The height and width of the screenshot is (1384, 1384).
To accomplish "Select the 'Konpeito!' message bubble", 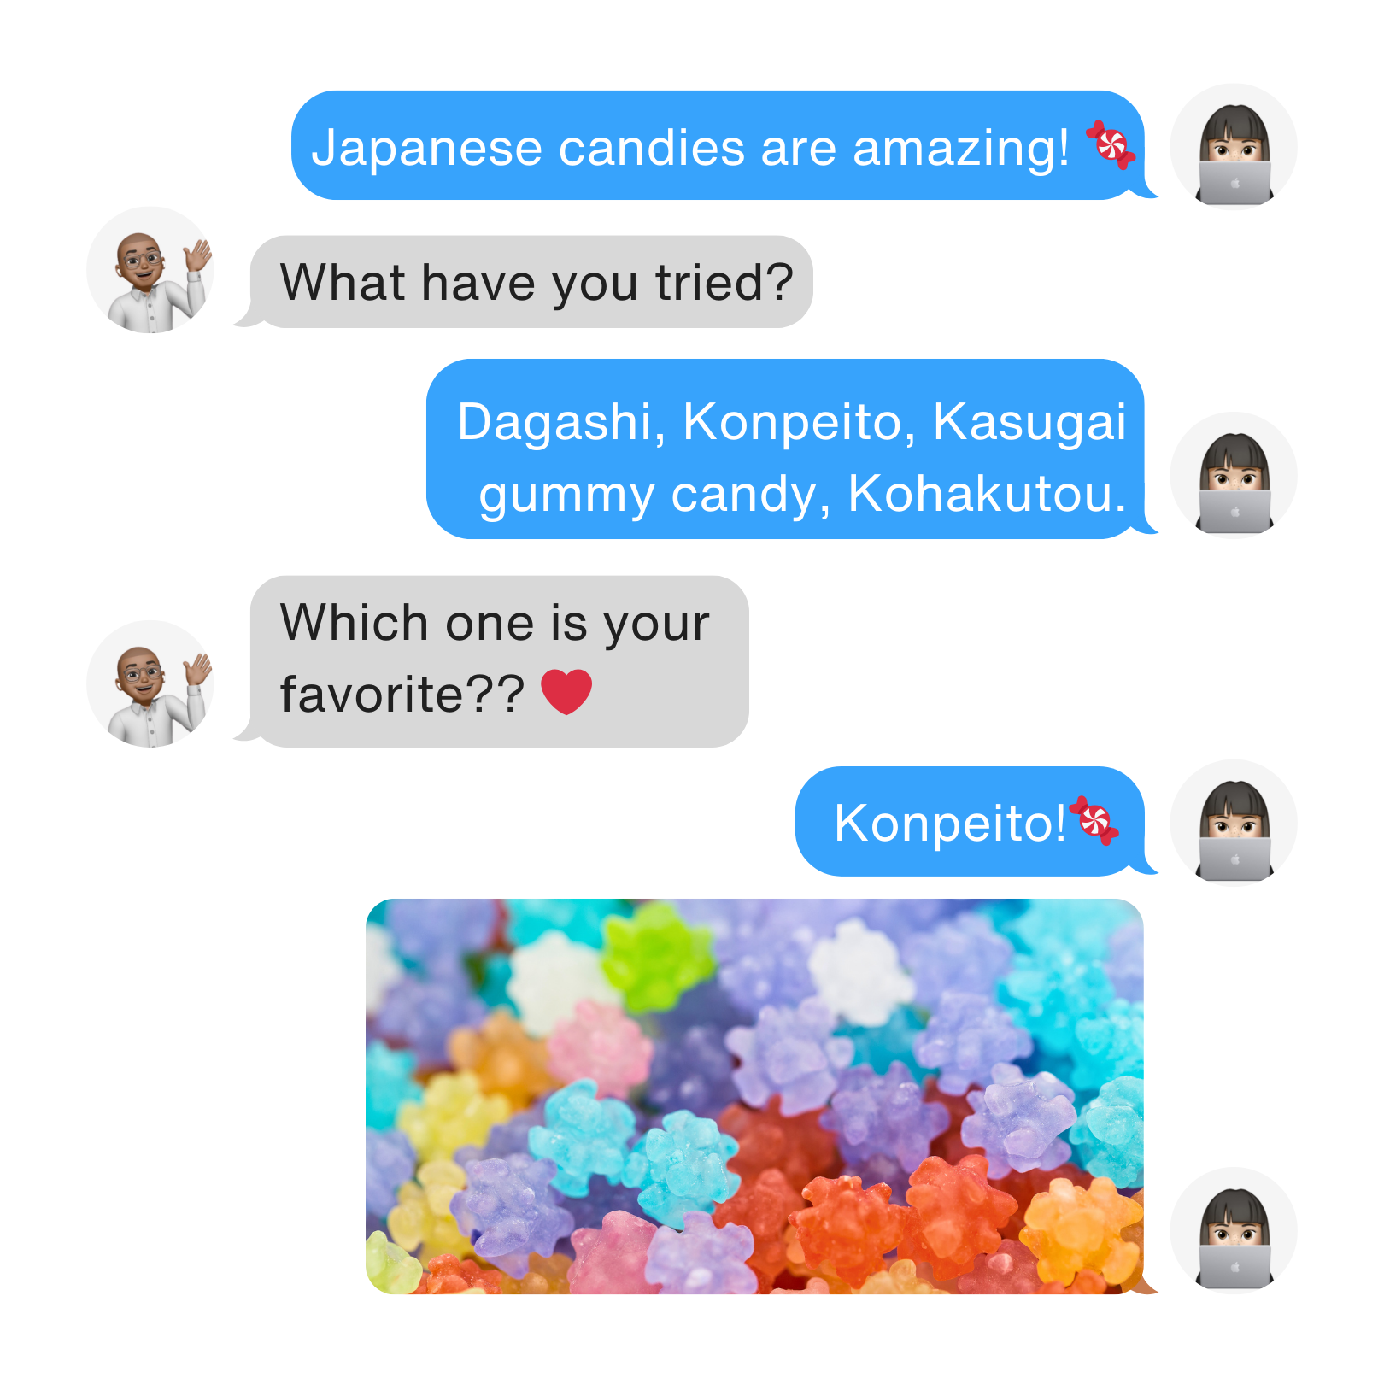I will [x=974, y=821].
